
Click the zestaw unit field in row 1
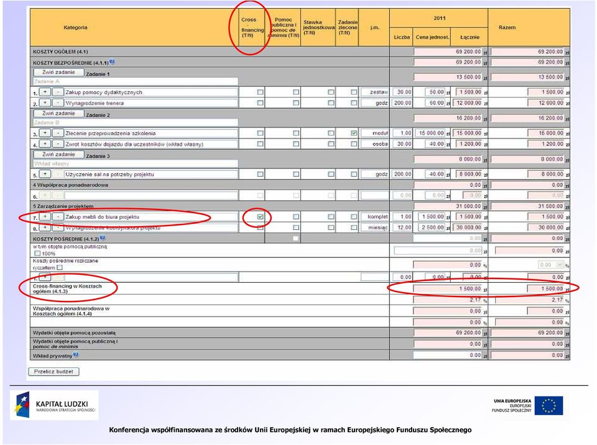pyautogui.click(x=374, y=92)
